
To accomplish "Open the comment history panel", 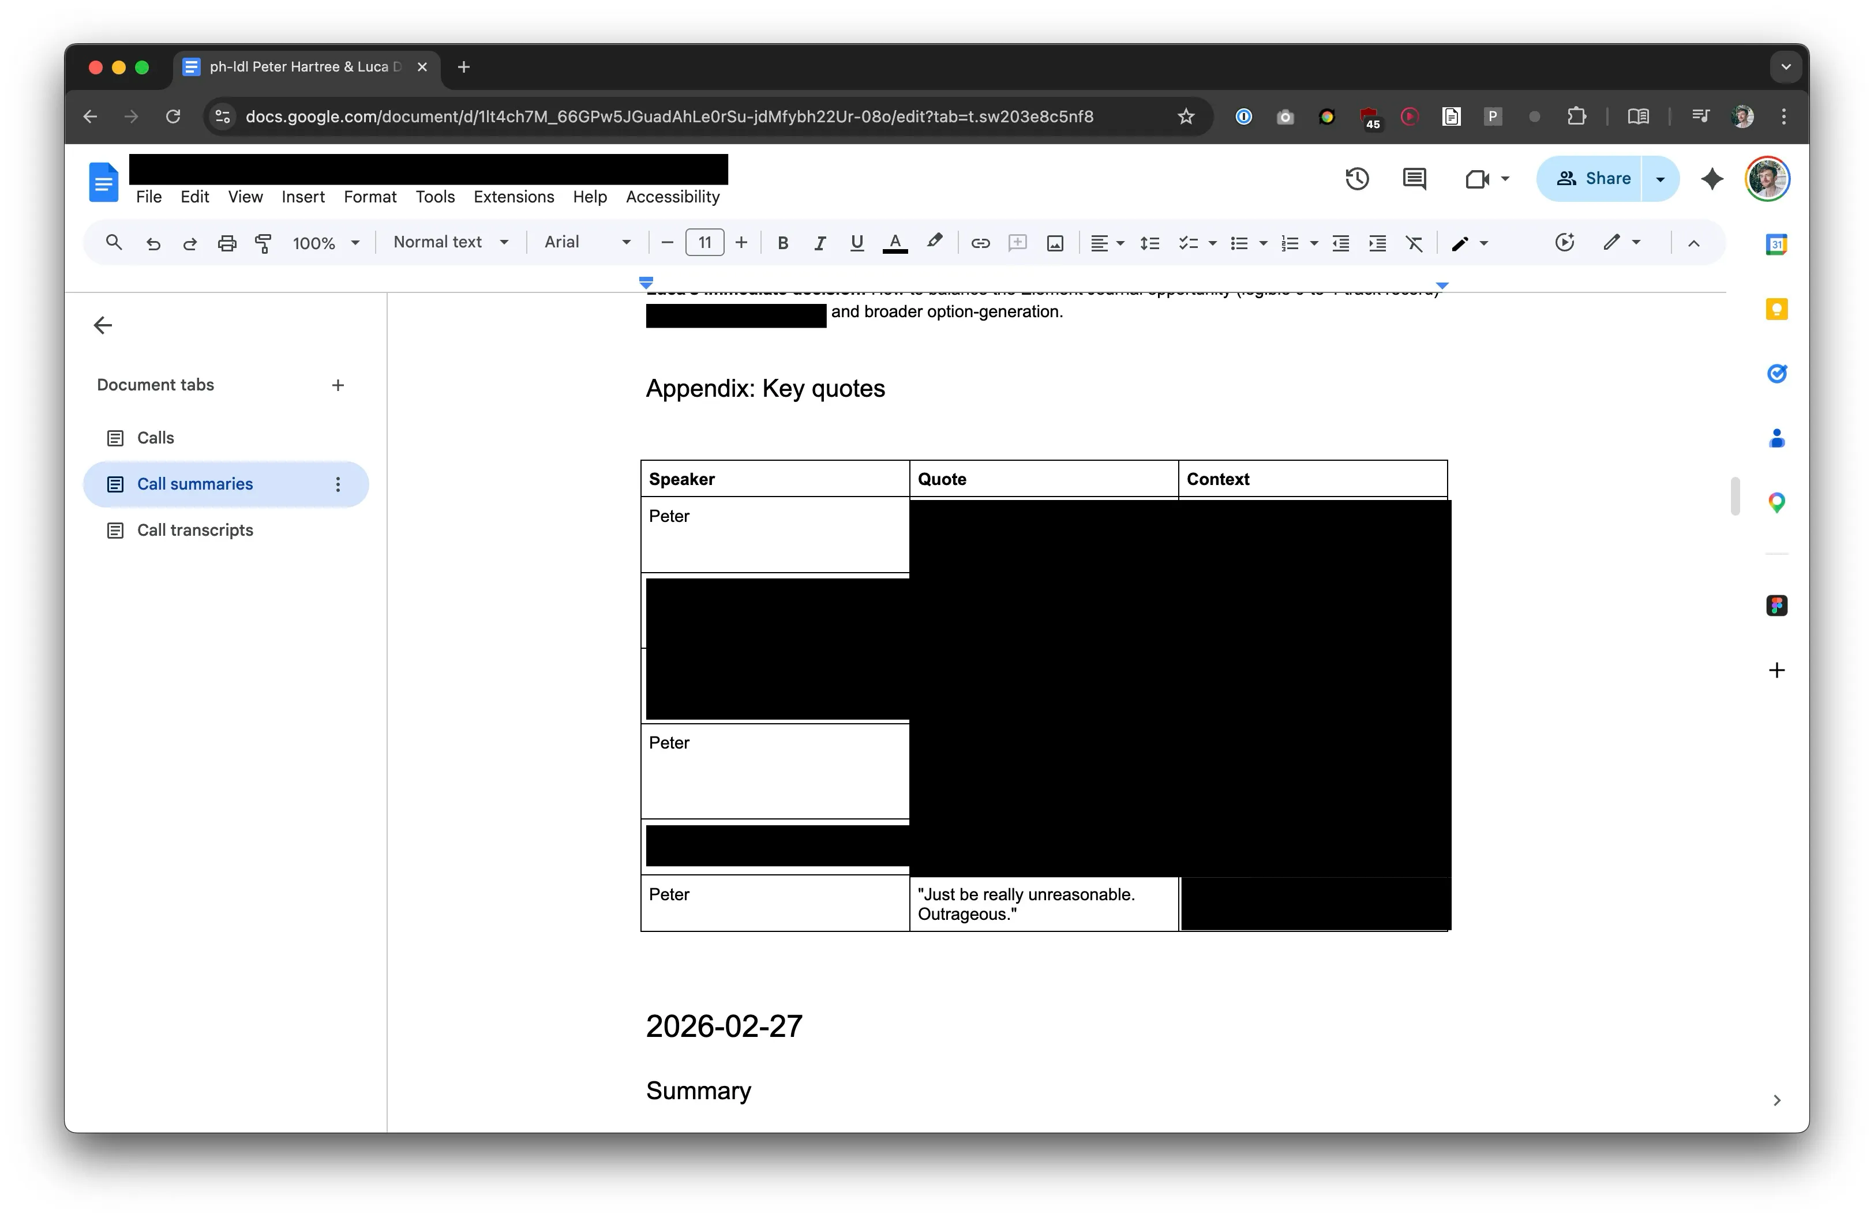I will (x=1412, y=179).
